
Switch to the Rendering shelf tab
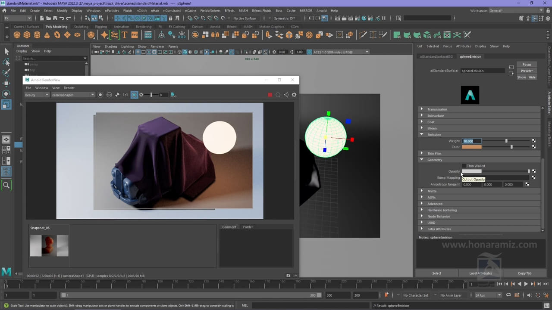(144, 27)
